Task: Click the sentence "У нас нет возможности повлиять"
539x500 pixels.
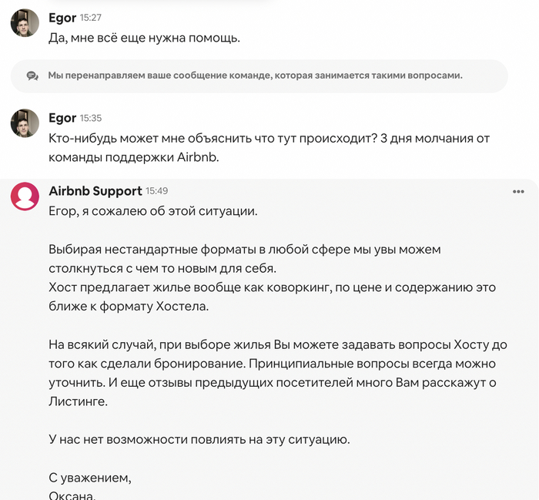Action: click(199, 440)
